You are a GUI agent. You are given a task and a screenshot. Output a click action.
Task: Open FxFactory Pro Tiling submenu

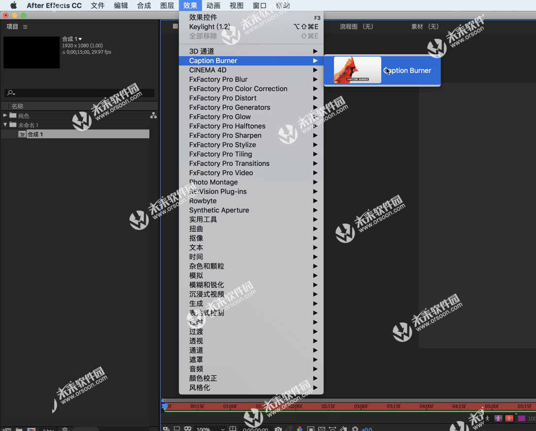pos(251,154)
